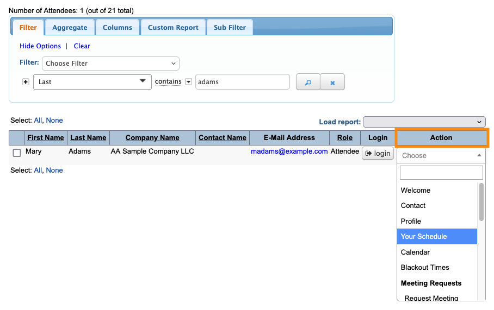Select 'Calendar' from the action list
This screenshot has width=494, height=310.
coord(437,252)
